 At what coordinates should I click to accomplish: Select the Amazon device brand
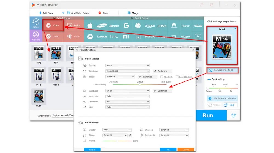(x=150, y=26)
